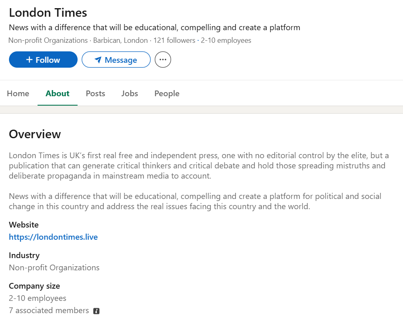Screen dimensions: 403x318
Task: Click the Follow button
Action: point(43,60)
